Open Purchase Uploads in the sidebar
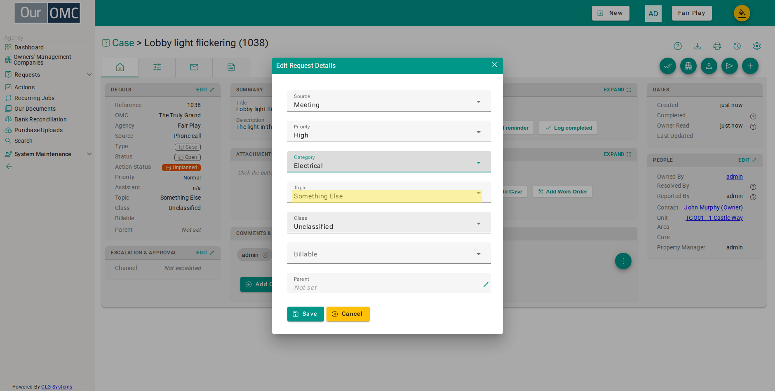This screenshot has width=775, height=391. point(38,130)
